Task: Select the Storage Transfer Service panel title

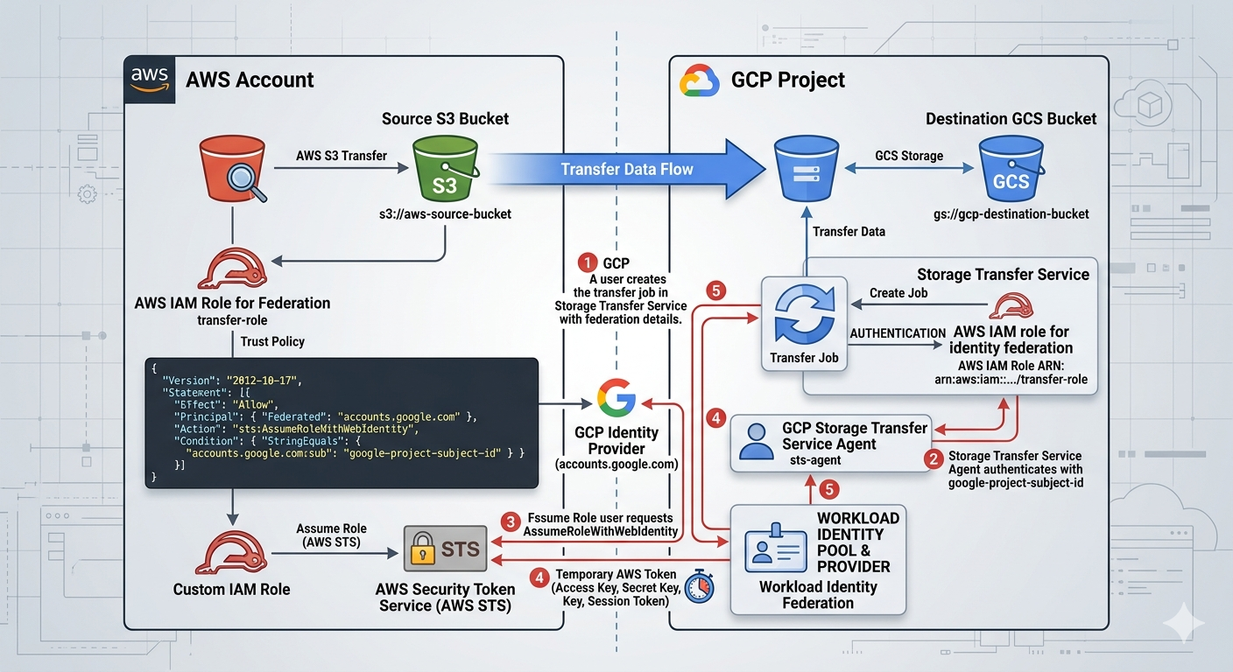Action: 1003,274
